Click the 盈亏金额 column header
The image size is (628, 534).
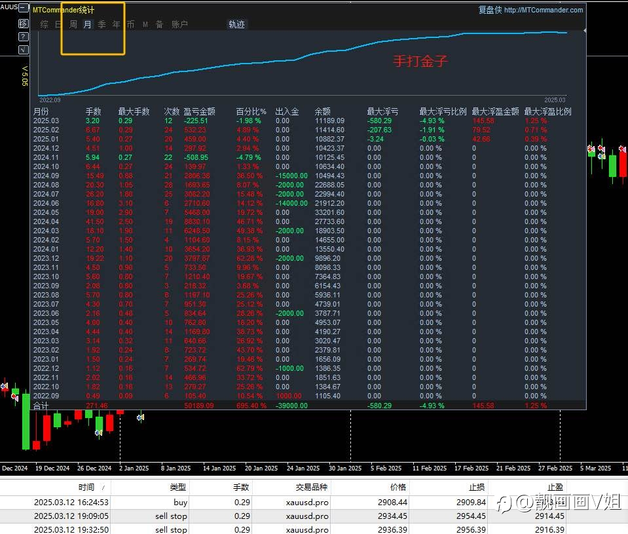click(200, 112)
